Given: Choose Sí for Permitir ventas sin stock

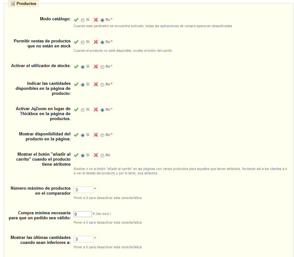Looking at the screenshot, I should pos(83,42).
